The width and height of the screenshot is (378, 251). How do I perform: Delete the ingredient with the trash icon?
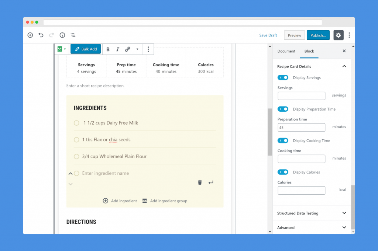[x=200, y=182]
